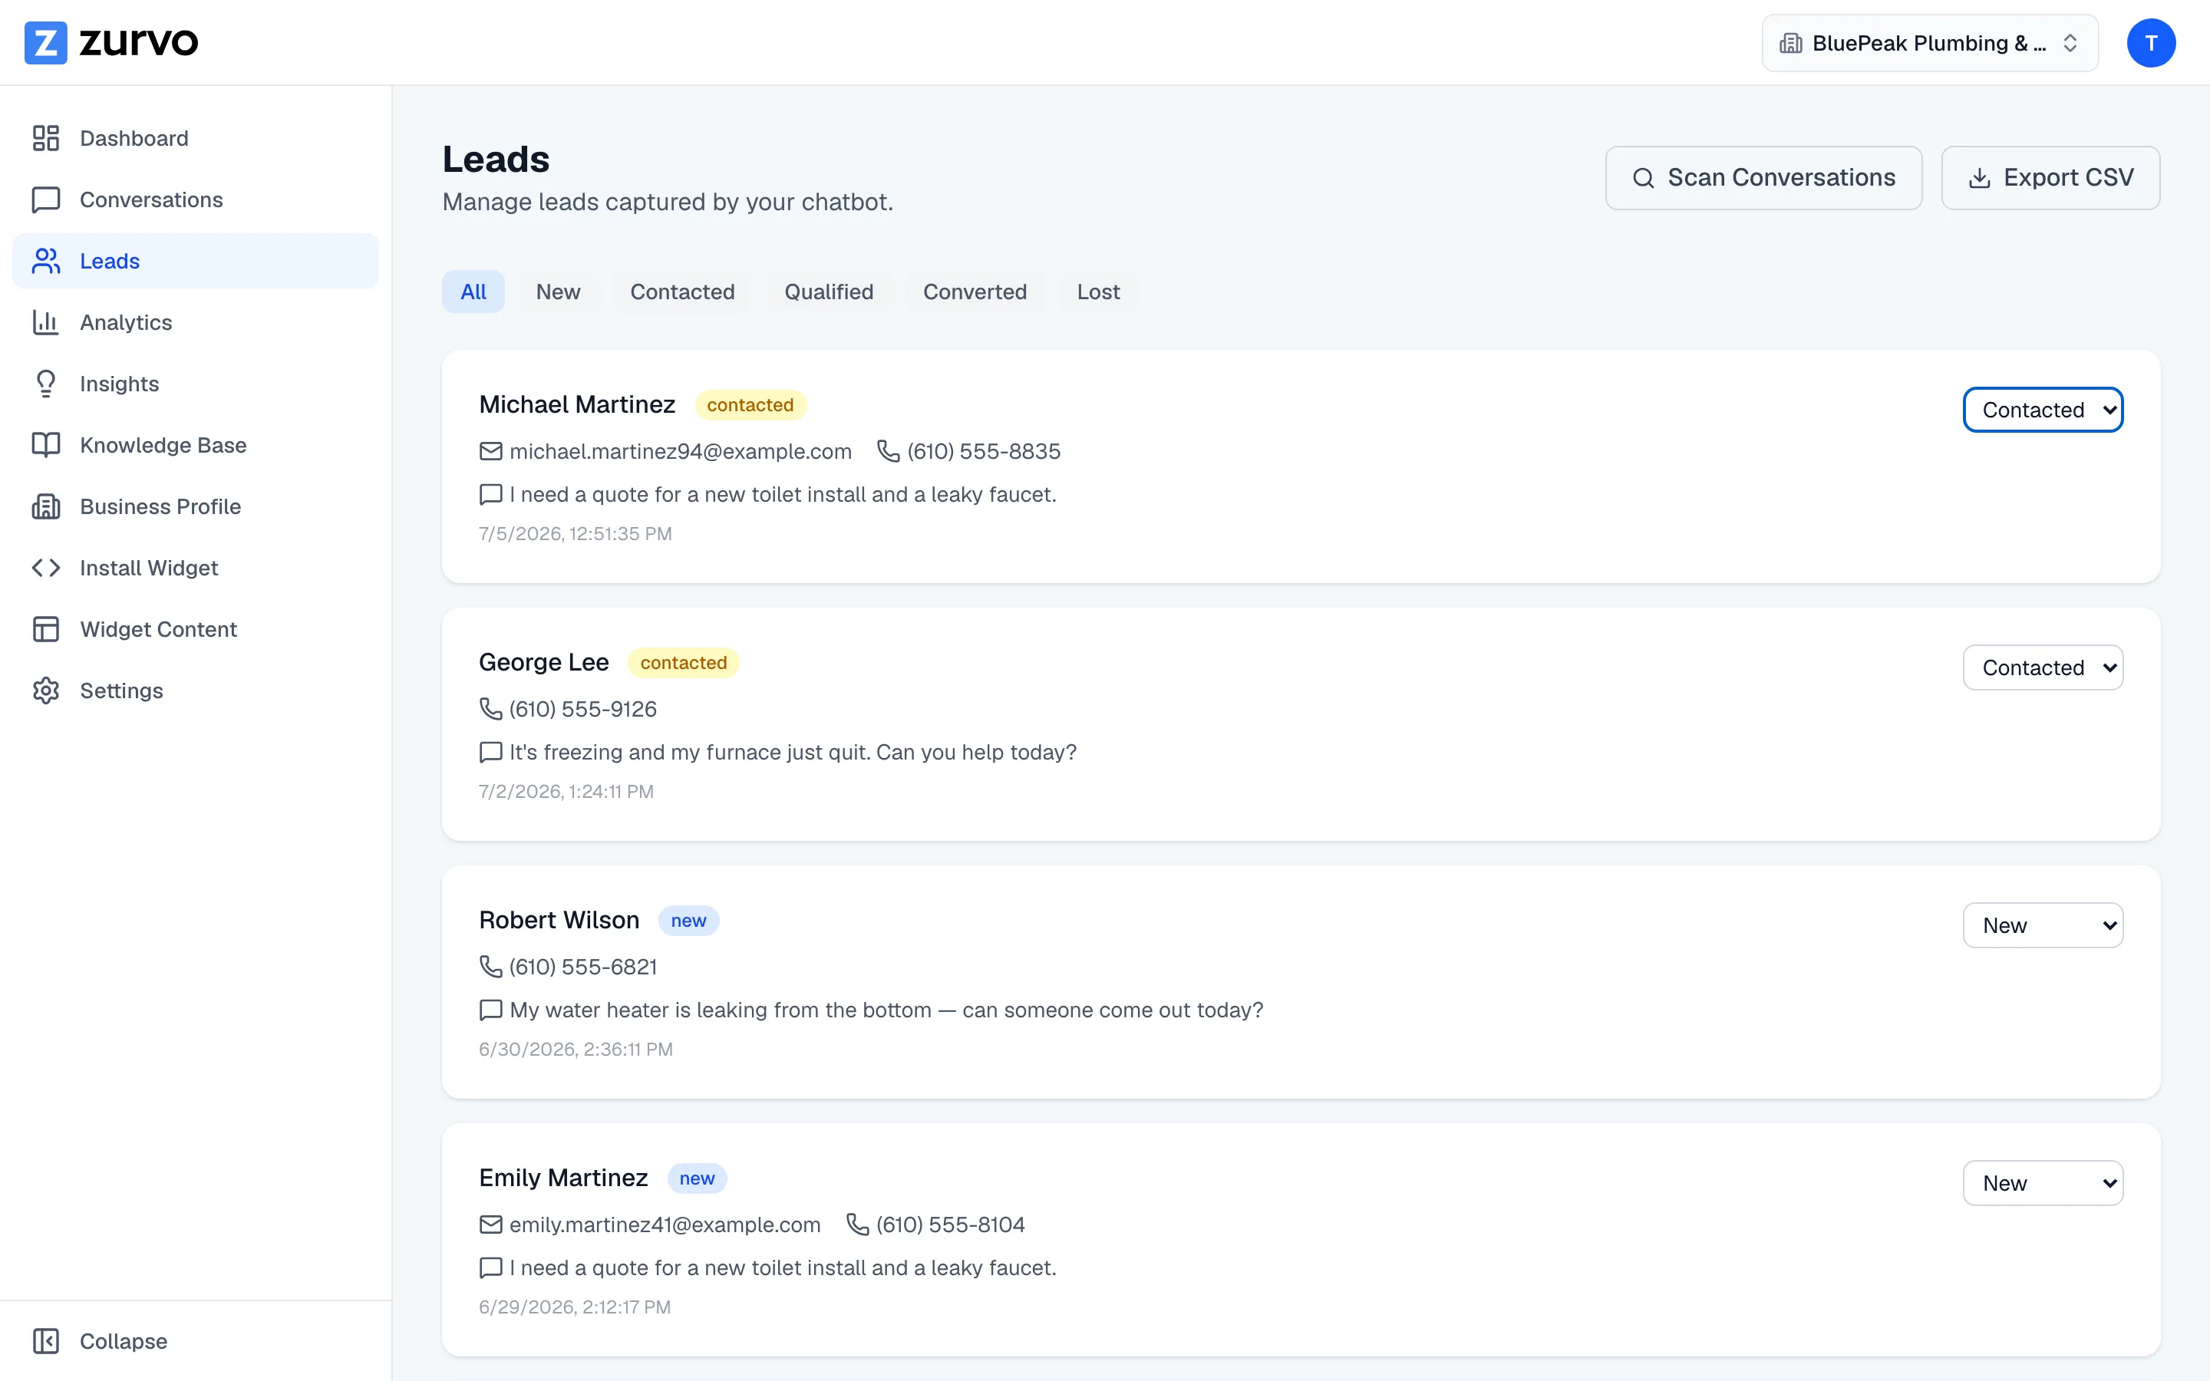Click the Conversations chat bubble icon
The width and height of the screenshot is (2210, 1381).
point(46,199)
